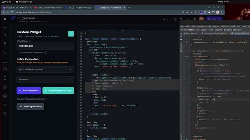Image resolution: width=250 pixels, height=140 pixels.
Task: Go forward in the browser
Action: 8,12
